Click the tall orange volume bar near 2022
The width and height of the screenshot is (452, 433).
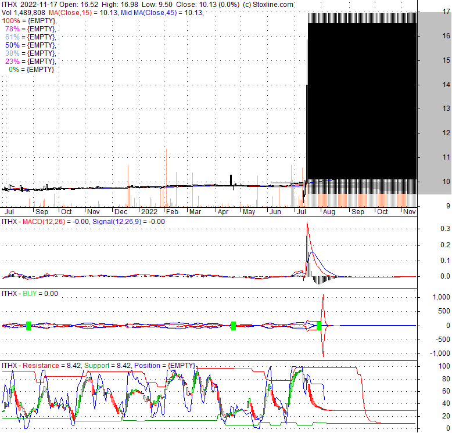click(166, 174)
